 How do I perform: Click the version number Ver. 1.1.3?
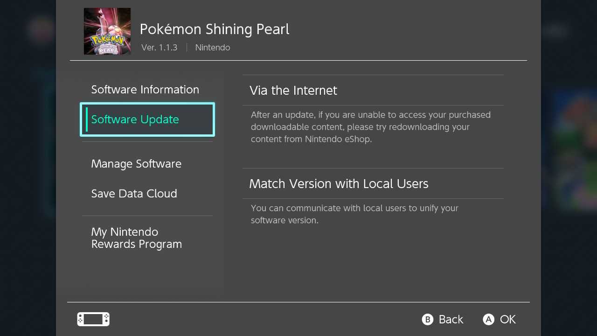pos(159,47)
